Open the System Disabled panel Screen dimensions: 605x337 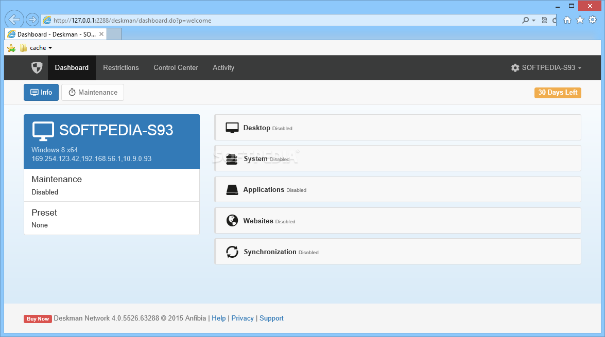[x=398, y=158]
